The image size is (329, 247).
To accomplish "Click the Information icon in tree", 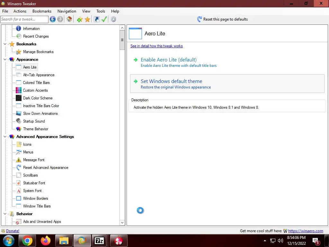I will coord(19,28).
